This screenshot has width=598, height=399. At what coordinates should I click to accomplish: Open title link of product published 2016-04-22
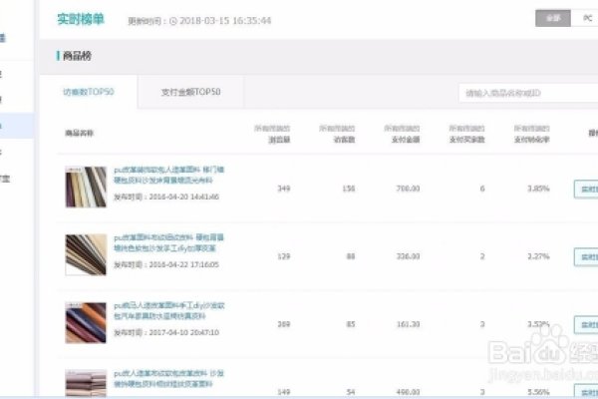(169, 242)
